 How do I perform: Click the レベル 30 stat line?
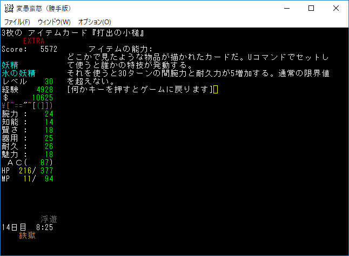tap(28, 82)
